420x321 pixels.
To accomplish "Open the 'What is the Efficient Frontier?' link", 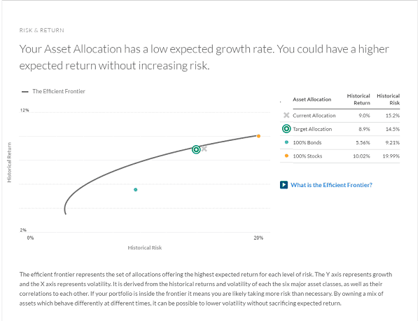I will coord(331,185).
